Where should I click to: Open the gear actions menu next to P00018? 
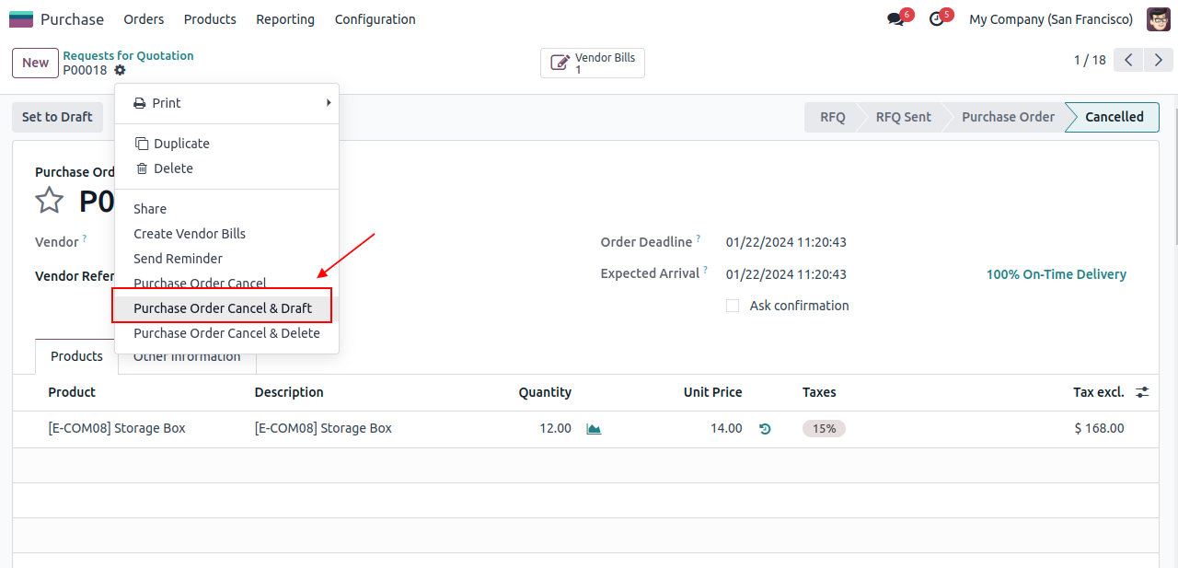point(121,71)
